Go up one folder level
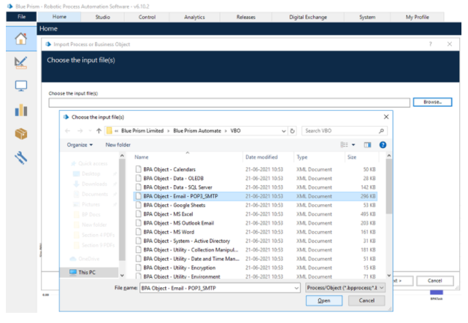468x323 pixels. click(x=99, y=131)
